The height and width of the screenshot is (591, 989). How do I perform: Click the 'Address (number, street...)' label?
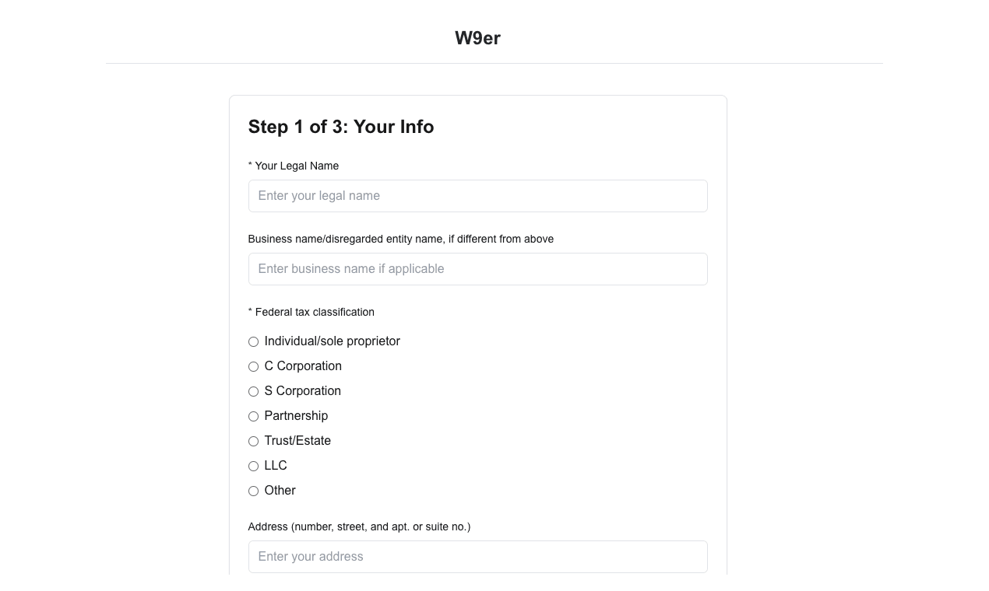(359, 526)
